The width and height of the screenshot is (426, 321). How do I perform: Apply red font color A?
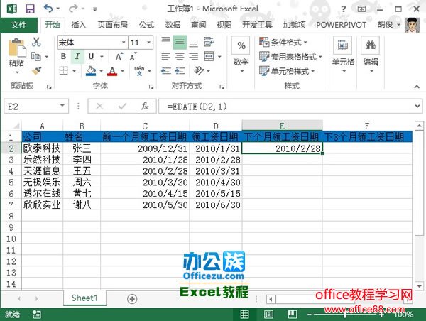(112, 71)
